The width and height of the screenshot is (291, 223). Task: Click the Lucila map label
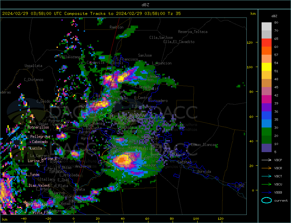click(x=36, y=148)
